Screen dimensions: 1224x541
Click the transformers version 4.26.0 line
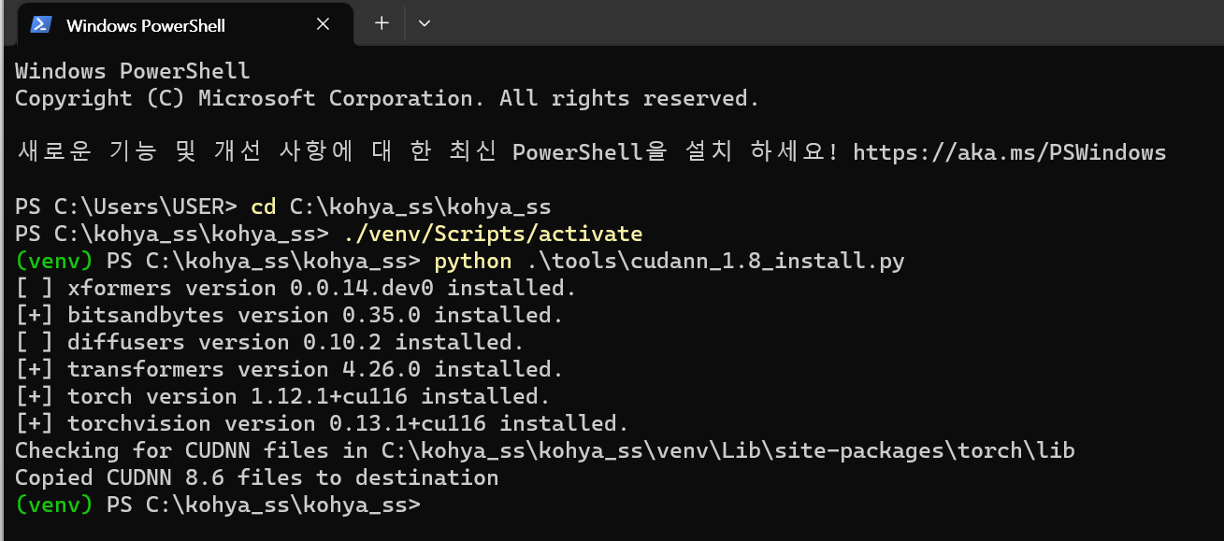(290, 369)
